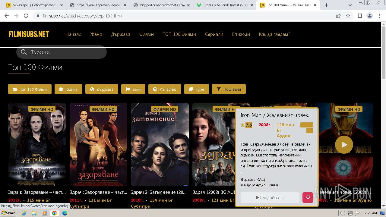Click the volume tray icon

click(x=343, y=213)
